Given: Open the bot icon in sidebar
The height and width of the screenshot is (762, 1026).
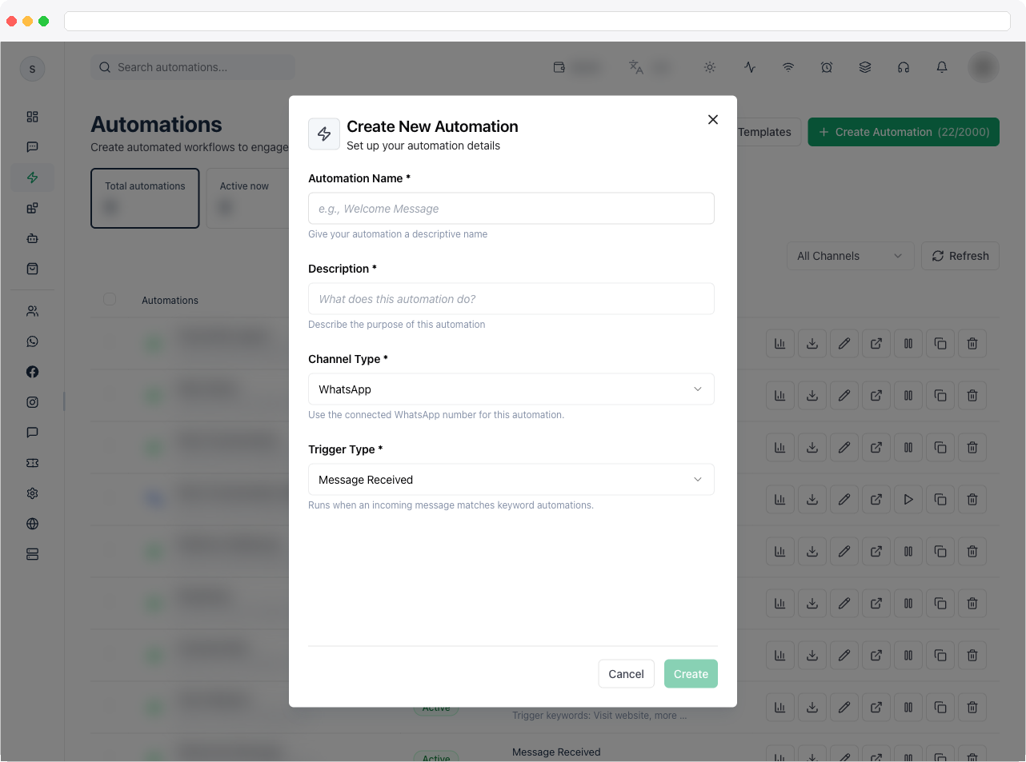Looking at the screenshot, I should pyautogui.click(x=32, y=238).
